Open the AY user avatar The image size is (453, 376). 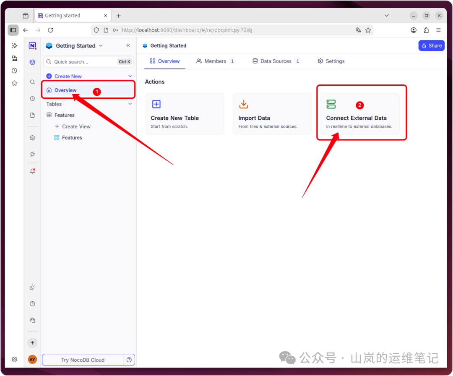coord(32,360)
